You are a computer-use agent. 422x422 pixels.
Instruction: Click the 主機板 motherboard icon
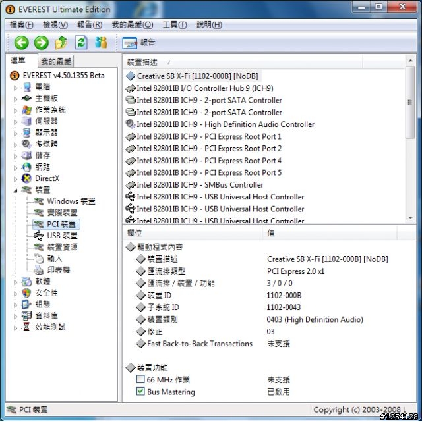click(x=26, y=98)
